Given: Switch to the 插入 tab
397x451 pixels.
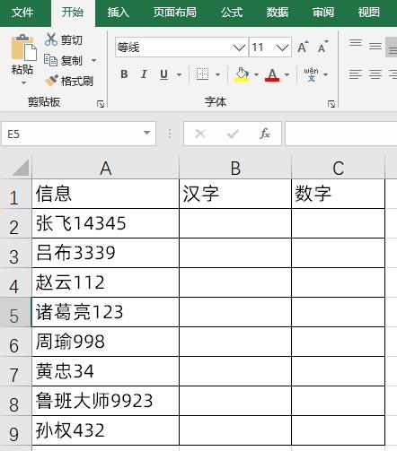Looking at the screenshot, I should coord(119,13).
